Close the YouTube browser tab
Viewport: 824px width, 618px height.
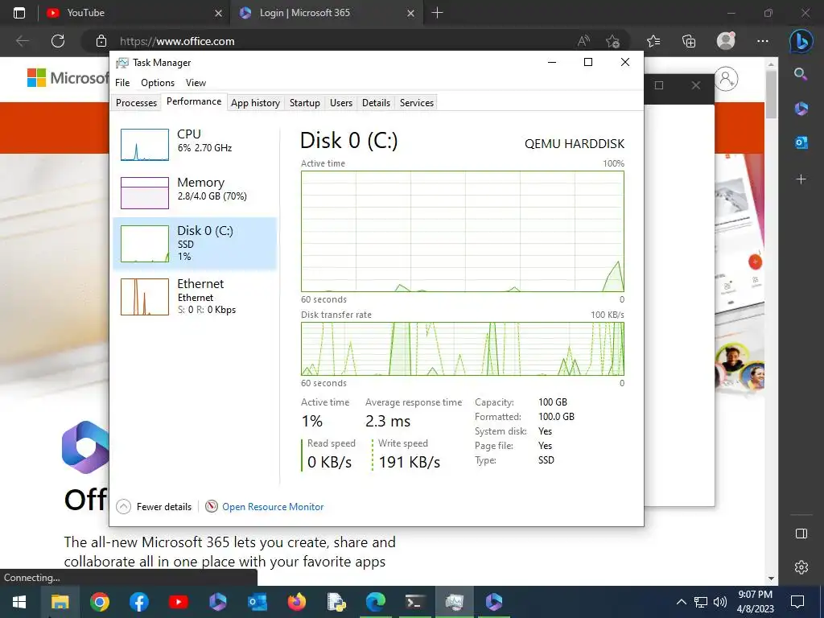tap(219, 13)
